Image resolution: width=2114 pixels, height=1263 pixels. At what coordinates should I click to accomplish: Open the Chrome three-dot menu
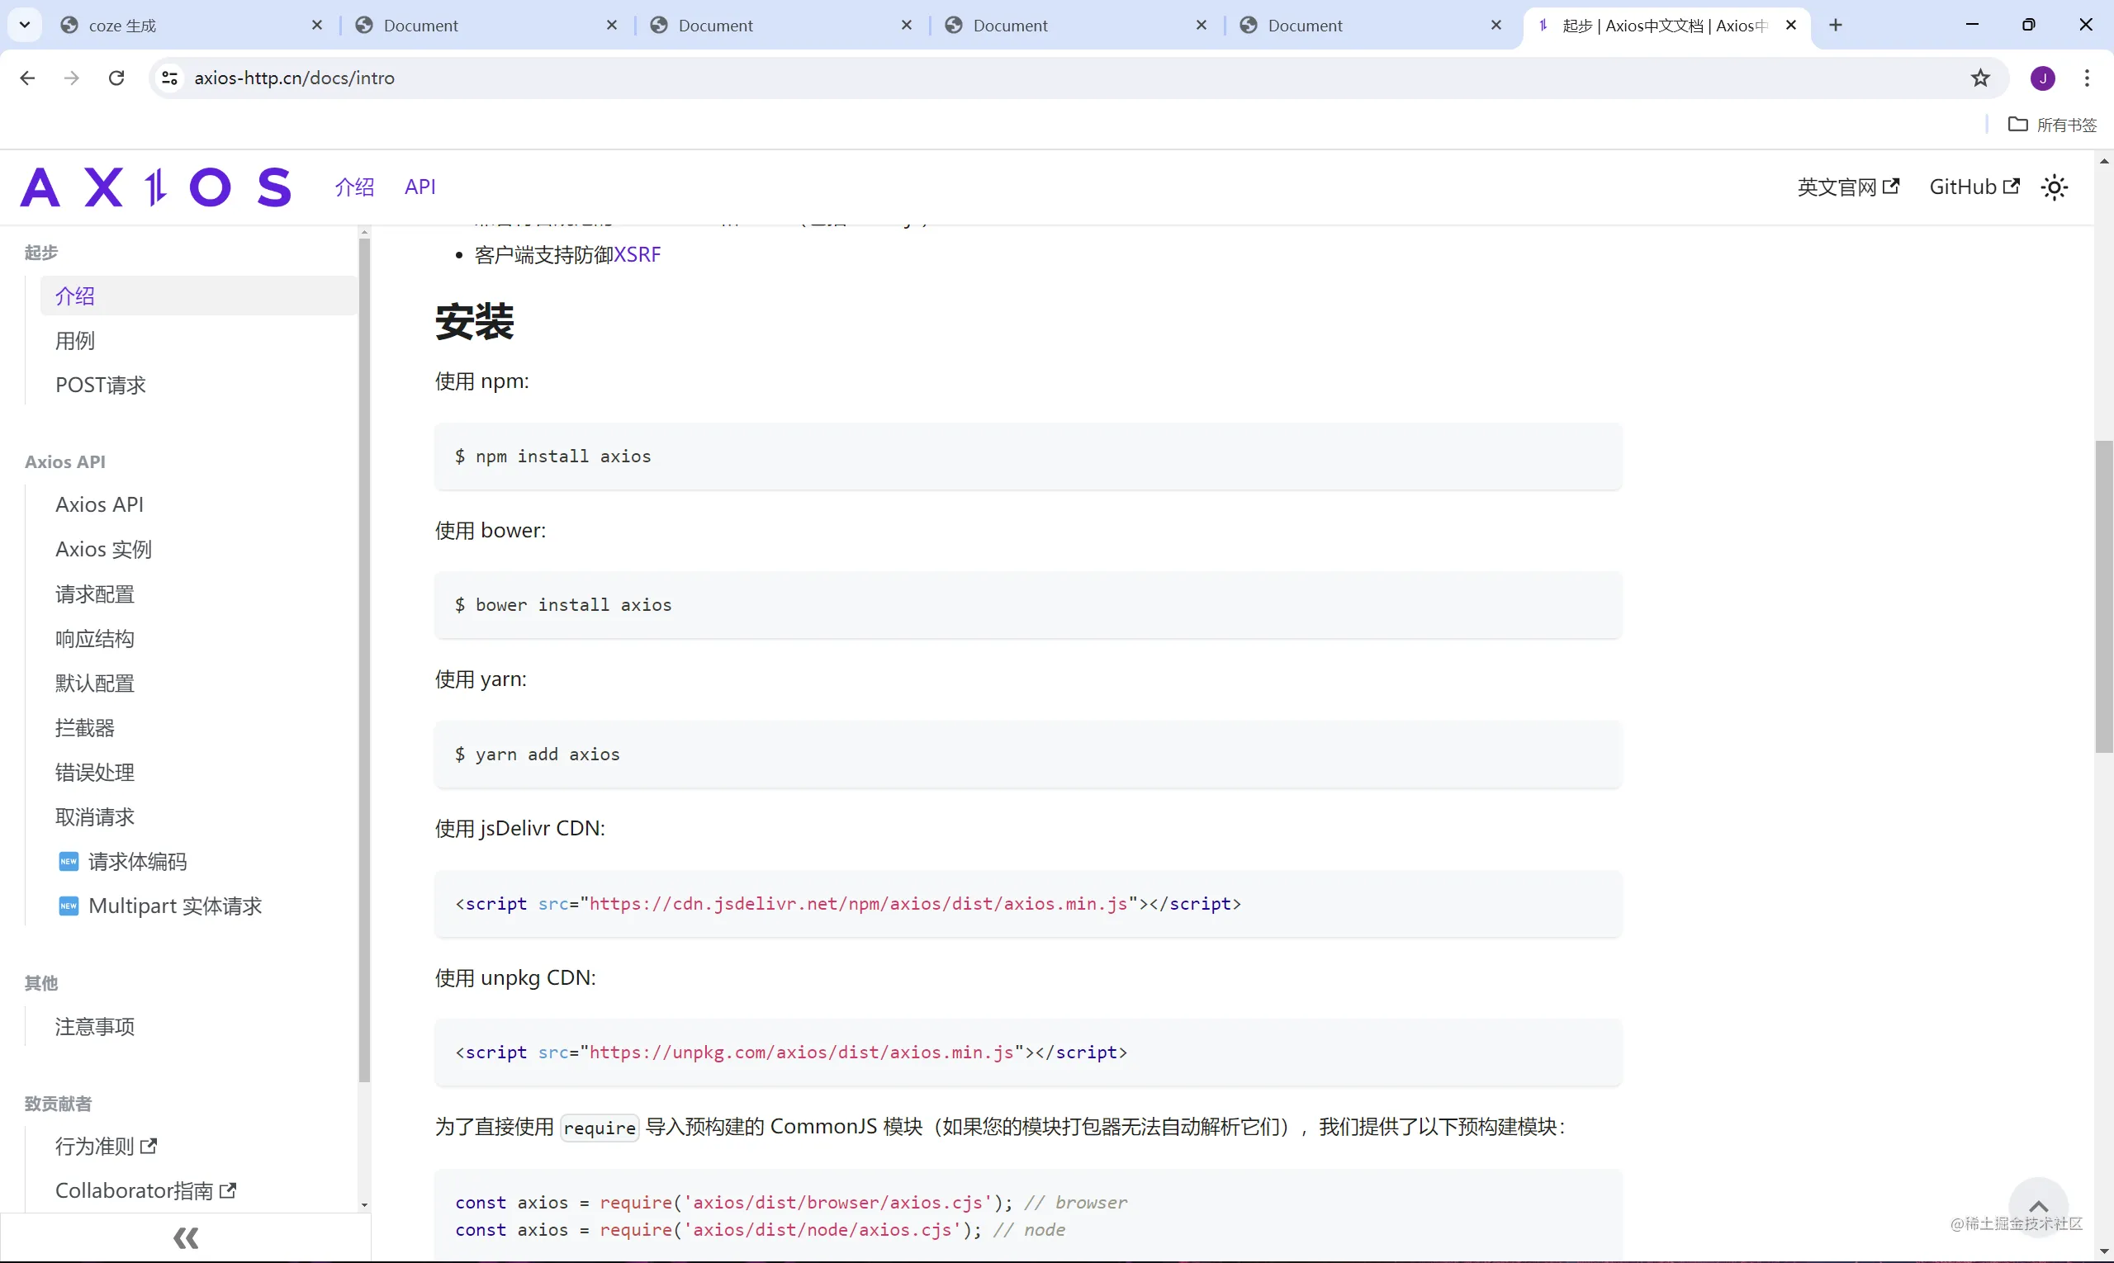pyautogui.click(x=2087, y=78)
